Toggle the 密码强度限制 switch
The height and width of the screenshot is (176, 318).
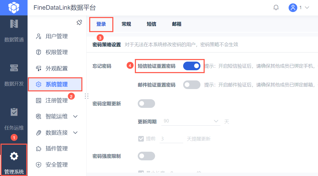[146, 156]
